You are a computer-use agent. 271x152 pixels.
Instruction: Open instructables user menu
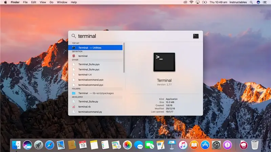(238, 2)
